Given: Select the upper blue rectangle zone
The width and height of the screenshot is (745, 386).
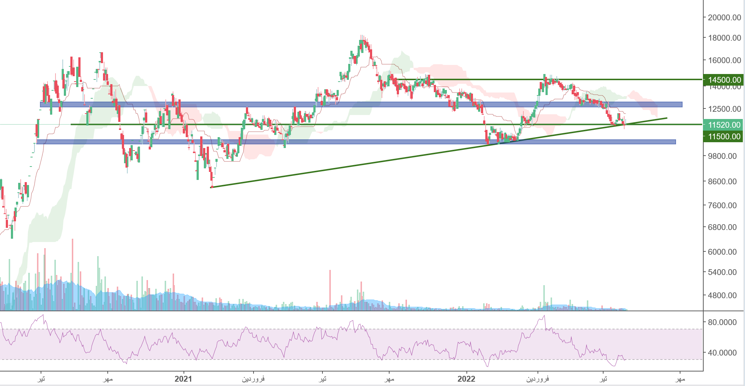Looking at the screenshot, I should click(x=363, y=104).
